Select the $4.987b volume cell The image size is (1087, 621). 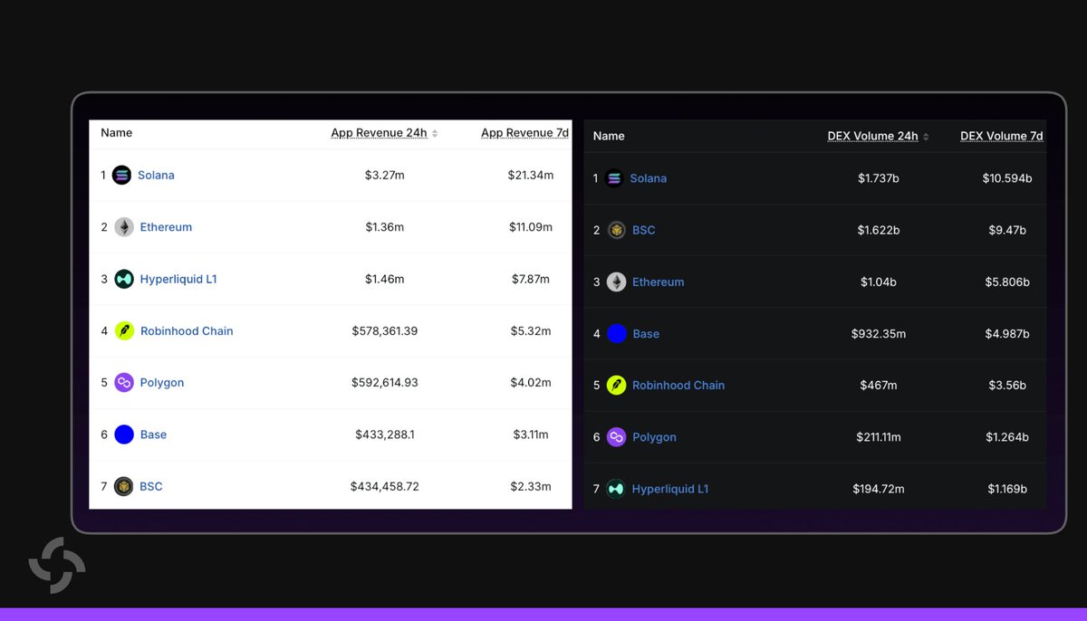[x=1007, y=333]
